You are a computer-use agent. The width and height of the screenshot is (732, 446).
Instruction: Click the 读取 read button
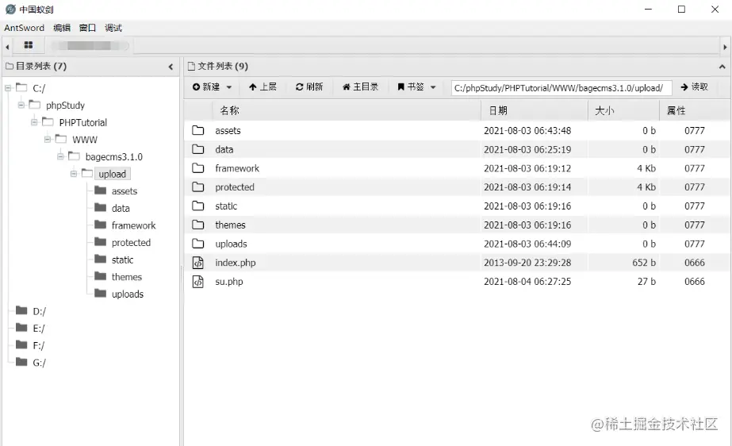tap(694, 87)
